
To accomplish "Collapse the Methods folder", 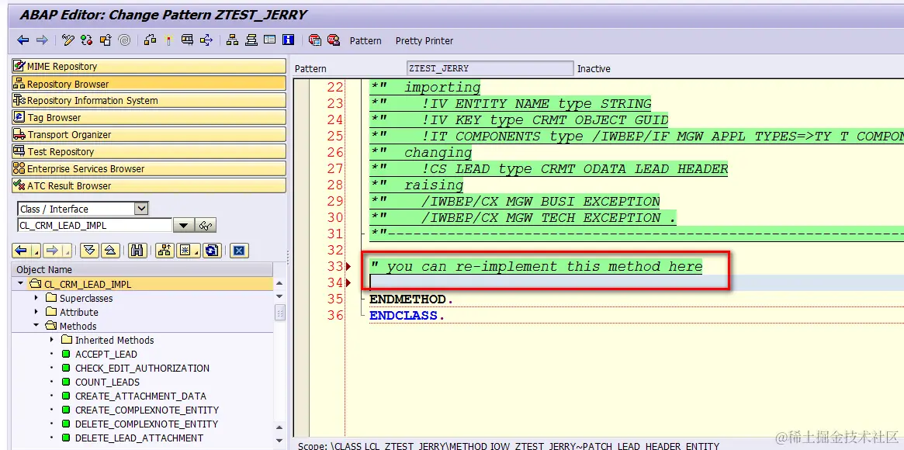I will pos(36,326).
